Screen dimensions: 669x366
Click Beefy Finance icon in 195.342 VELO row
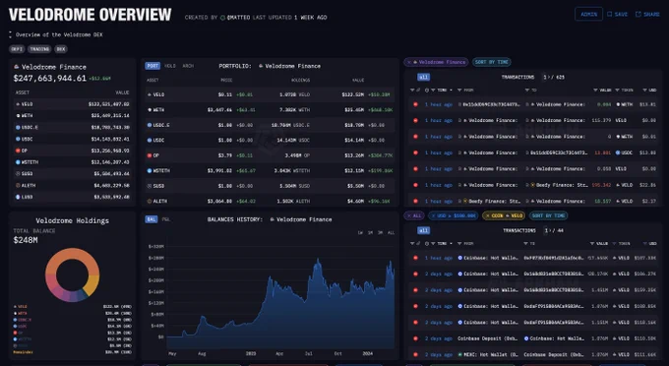[x=532, y=185]
